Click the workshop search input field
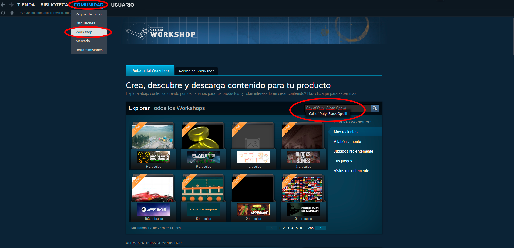Image resolution: width=514 pixels, height=248 pixels. (337, 108)
